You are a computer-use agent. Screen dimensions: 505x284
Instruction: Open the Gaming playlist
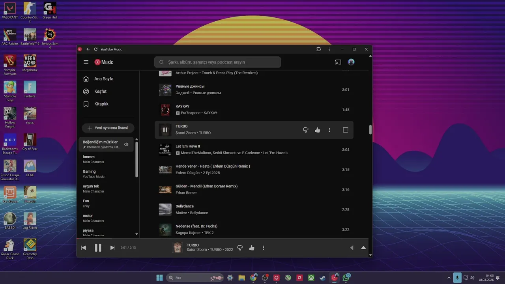click(x=106, y=174)
